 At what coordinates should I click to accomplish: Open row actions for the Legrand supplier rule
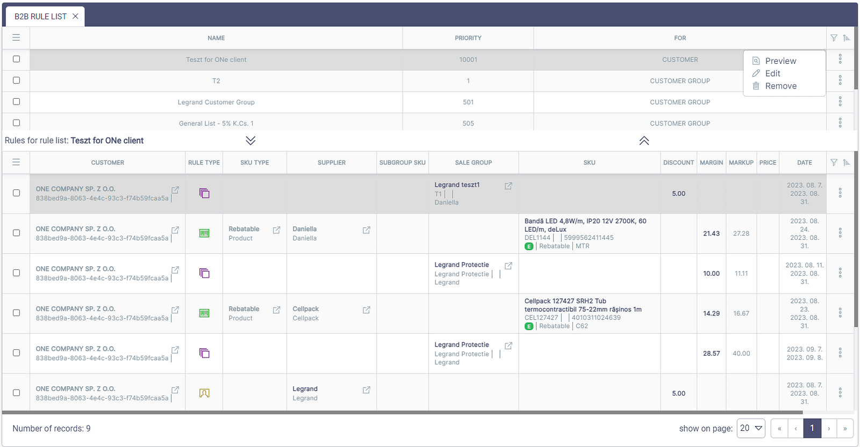[x=840, y=393]
